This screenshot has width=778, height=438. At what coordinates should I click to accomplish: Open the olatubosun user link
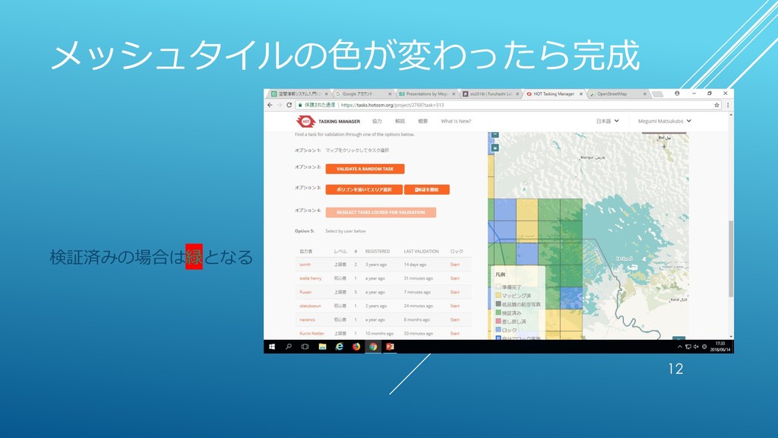(310, 306)
